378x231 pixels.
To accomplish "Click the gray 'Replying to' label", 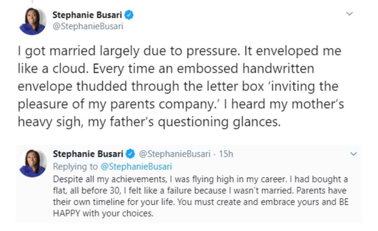I will (75, 166).
